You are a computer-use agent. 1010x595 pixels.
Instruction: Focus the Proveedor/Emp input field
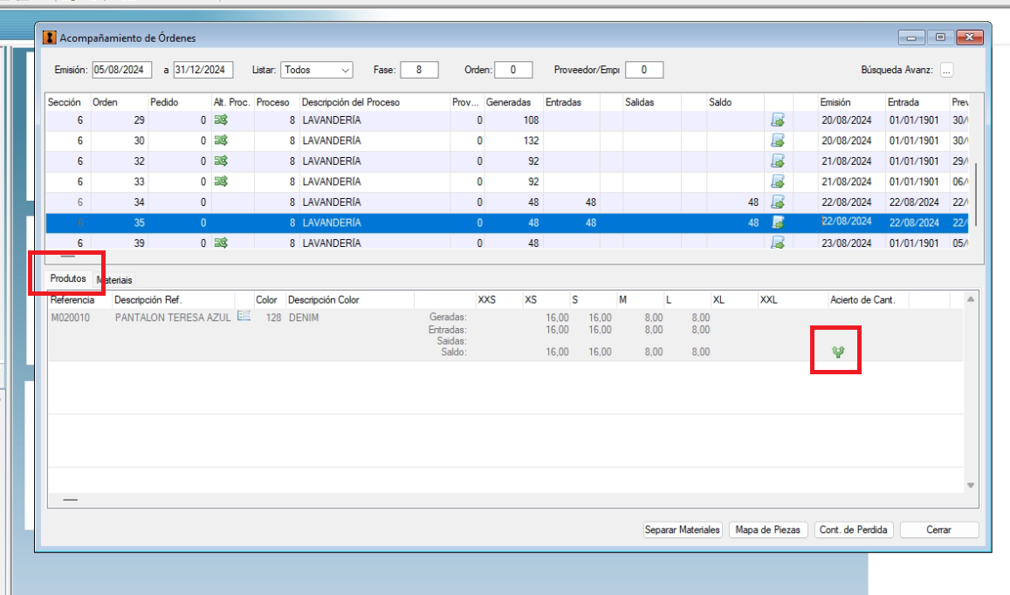click(644, 70)
